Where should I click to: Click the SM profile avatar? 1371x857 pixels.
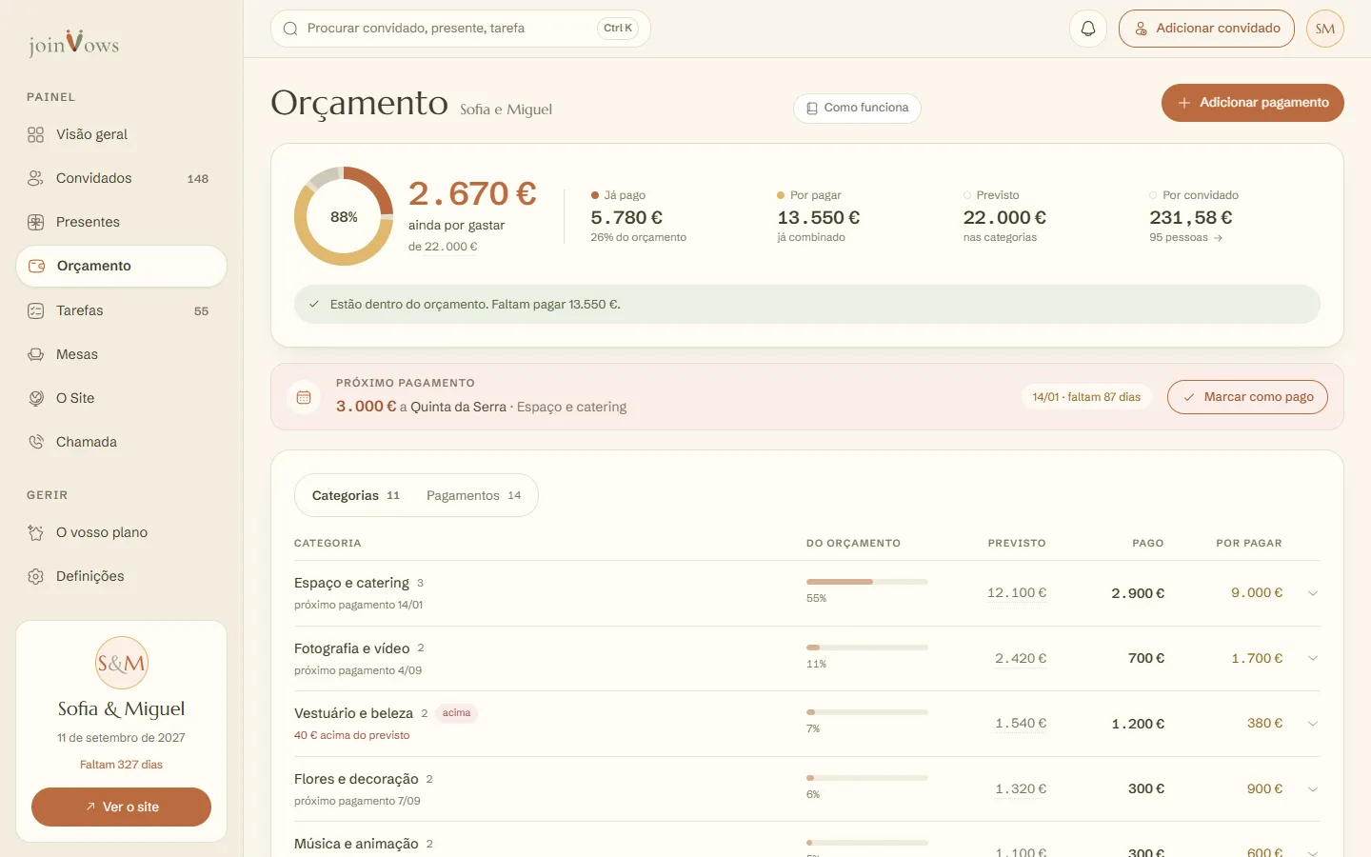tap(1325, 29)
